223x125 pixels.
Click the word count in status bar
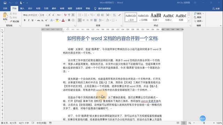[24, 123]
